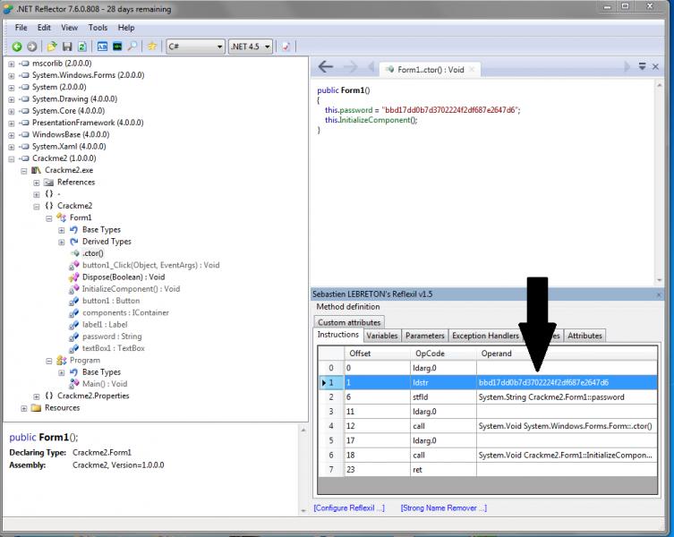
Task: Click the Configure Reflexil link
Action: click(x=349, y=507)
